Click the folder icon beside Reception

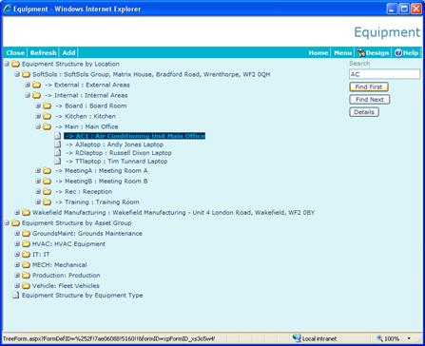pos(48,192)
